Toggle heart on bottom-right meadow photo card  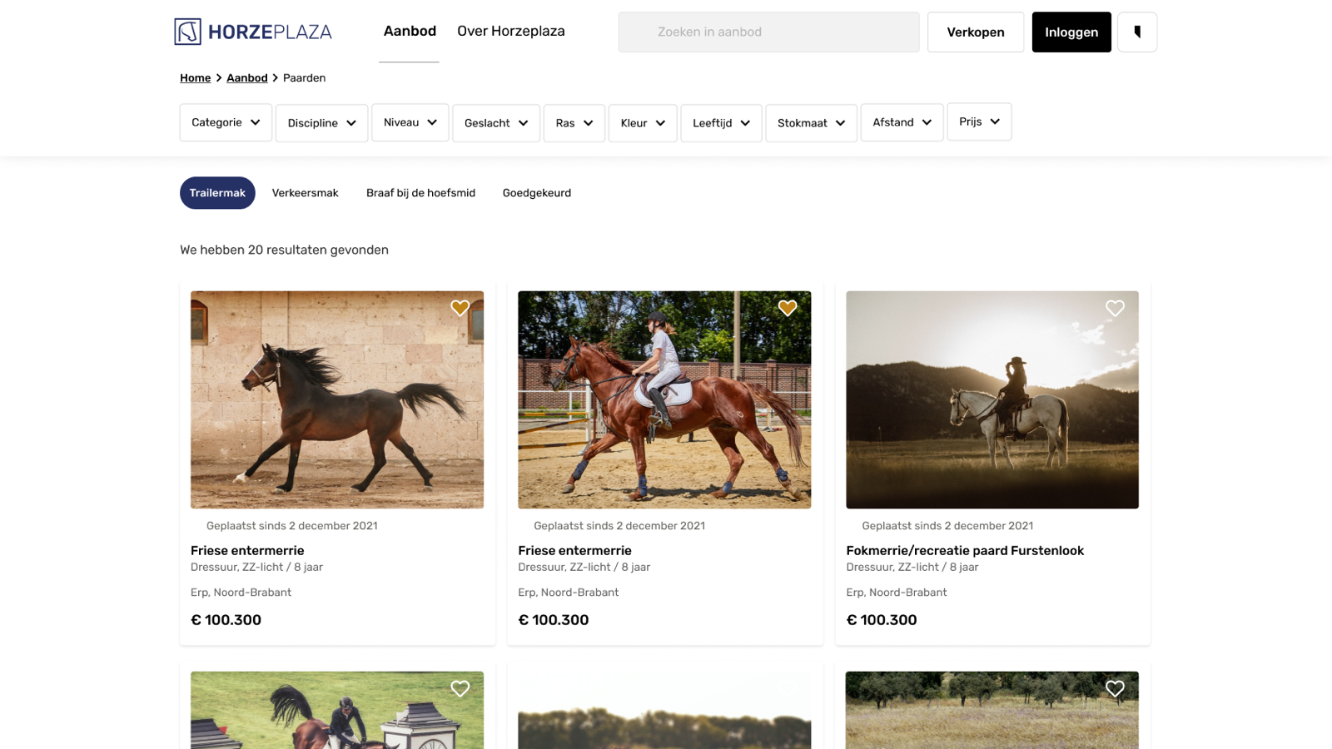click(1115, 688)
